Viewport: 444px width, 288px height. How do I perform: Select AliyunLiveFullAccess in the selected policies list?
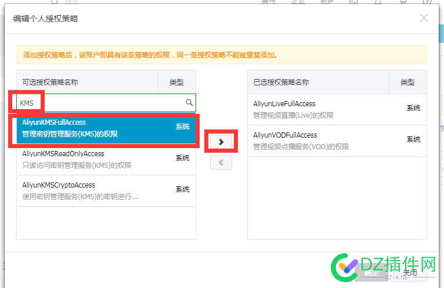[x=337, y=110]
